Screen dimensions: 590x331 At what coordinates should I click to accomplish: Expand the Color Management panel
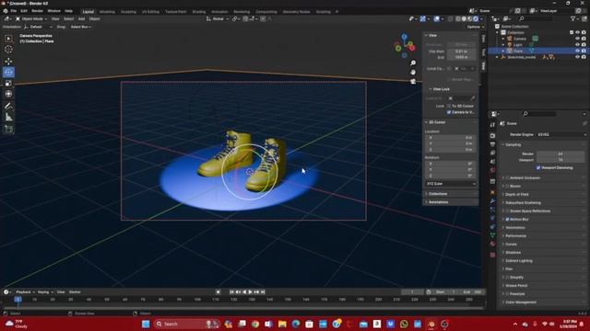[520, 302]
